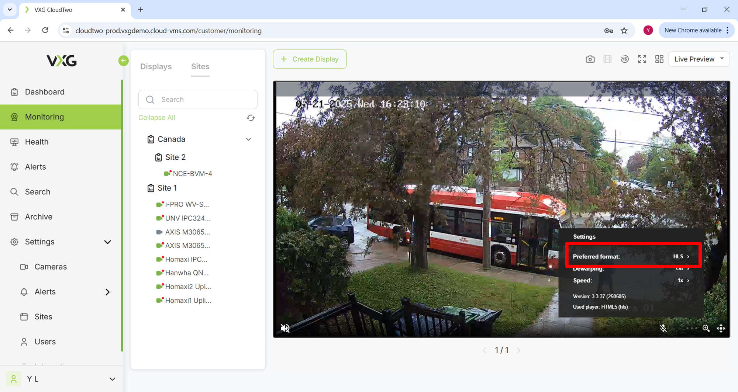Click the PTZ move control icon

[x=721, y=328]
